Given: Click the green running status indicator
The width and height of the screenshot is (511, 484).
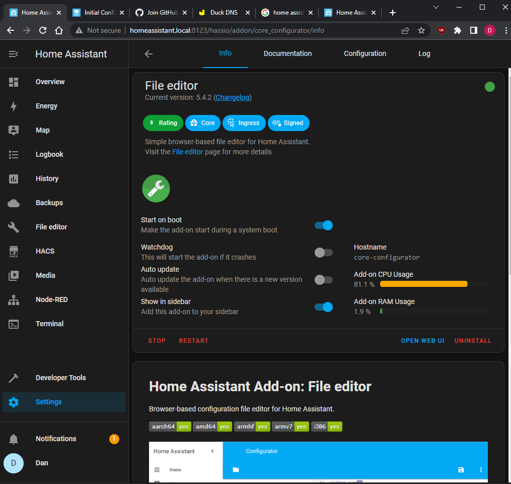Looking at the screenshot, I should [x=489, y=87].
